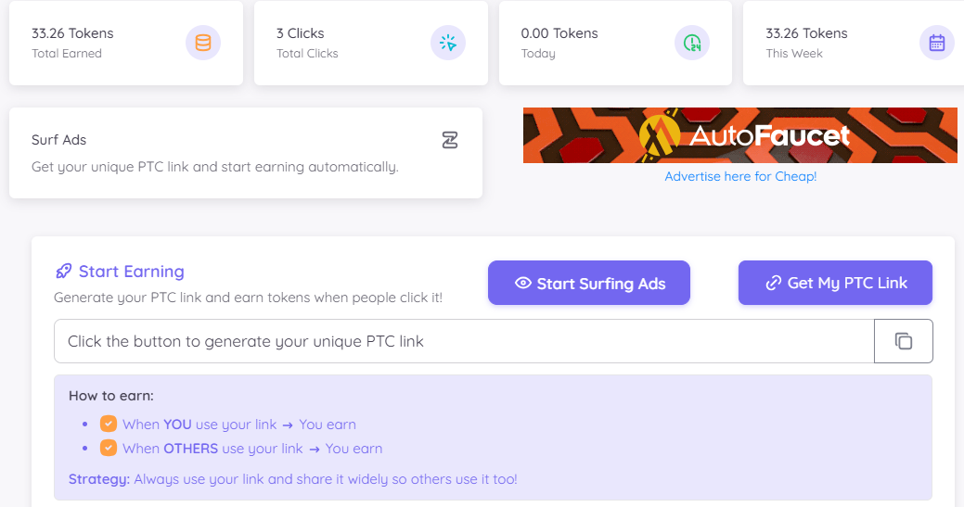Viewport: 964px width, 507px height.
Task: Click the Today 24-hour clock icon
Action: point(692,43)
